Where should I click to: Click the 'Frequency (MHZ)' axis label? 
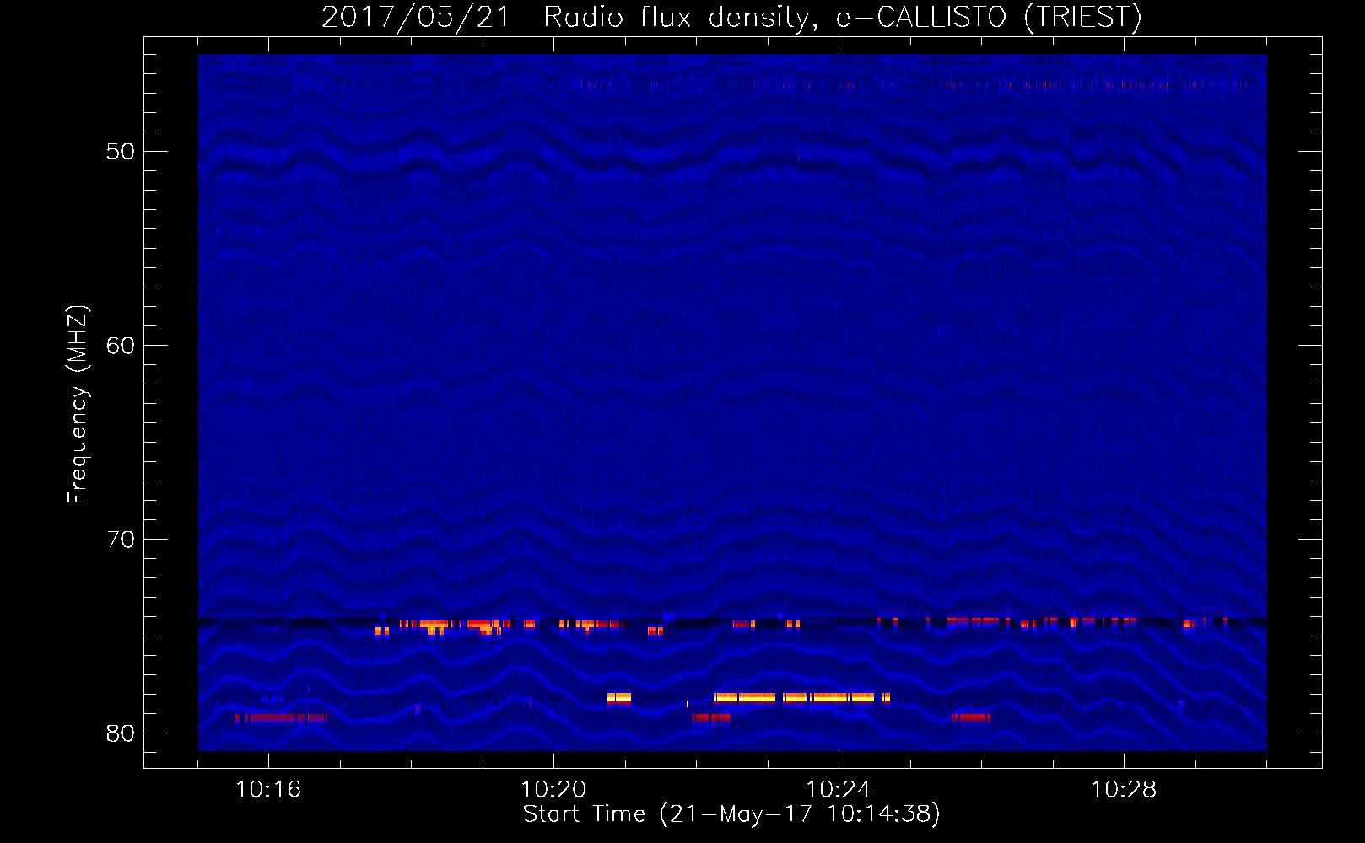pyautogui.click(x=78, y=405)
